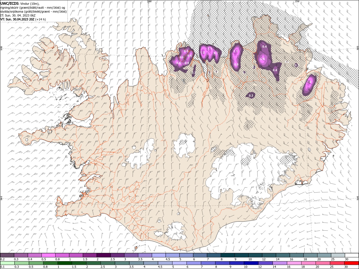Click the 20W longitude label

149,1
